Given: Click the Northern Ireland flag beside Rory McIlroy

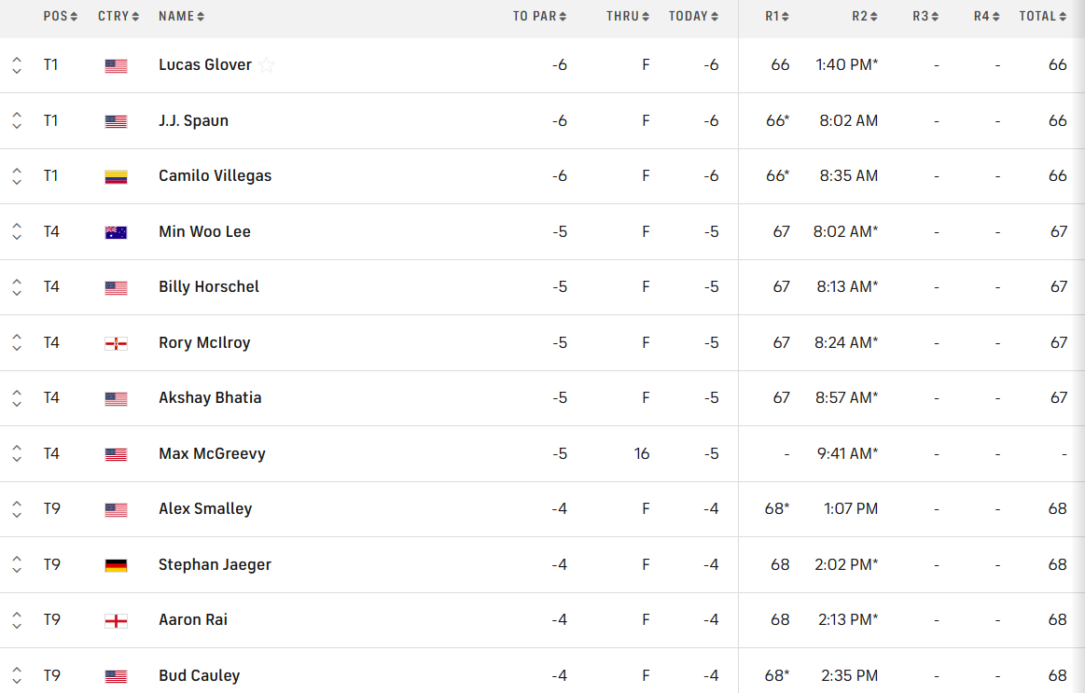Looking at the screenshot, I should point(116,343).
